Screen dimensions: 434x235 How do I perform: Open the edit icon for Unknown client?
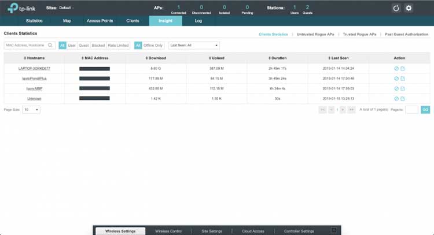(403, 98)
